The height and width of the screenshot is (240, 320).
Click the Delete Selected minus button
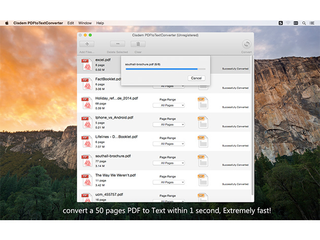coord(117,44)
